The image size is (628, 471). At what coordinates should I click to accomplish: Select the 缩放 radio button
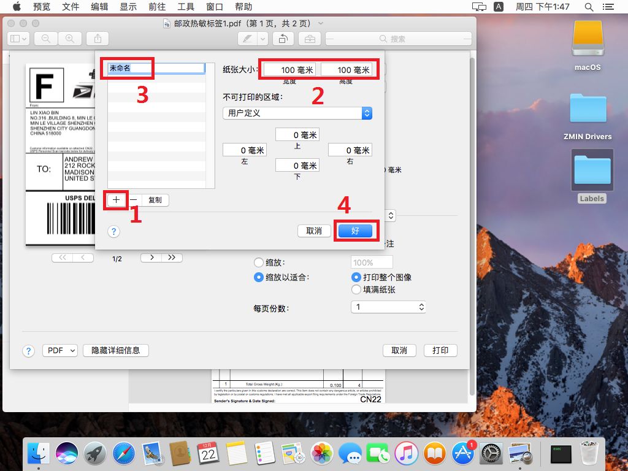coord(259,262)
